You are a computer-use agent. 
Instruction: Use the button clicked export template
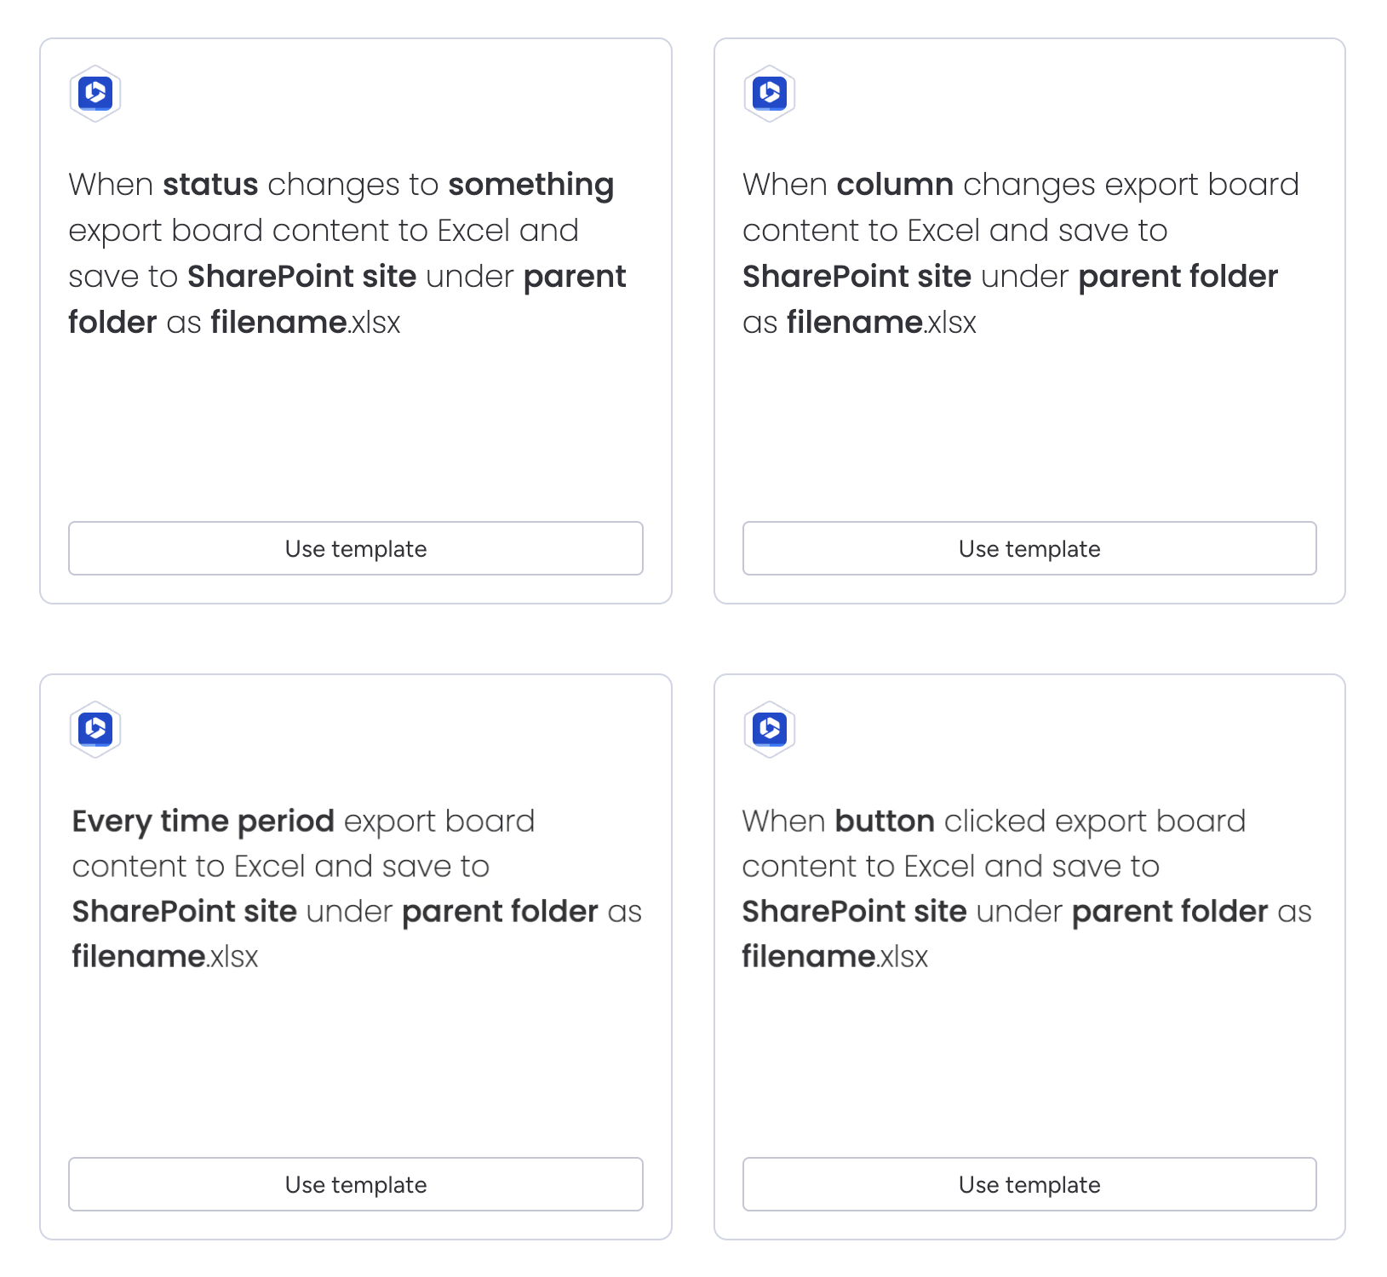(1029, 1184)
